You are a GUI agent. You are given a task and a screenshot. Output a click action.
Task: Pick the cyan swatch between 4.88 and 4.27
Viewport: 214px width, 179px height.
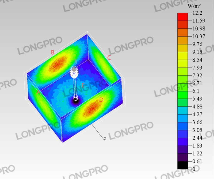pos(183,110)
